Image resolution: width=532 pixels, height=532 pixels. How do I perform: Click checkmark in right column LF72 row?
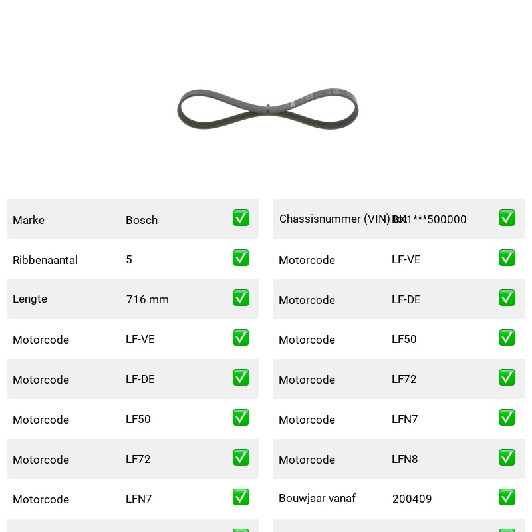pyautogui.click(x=507, y=378)
